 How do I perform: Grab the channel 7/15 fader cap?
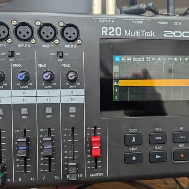48,146
